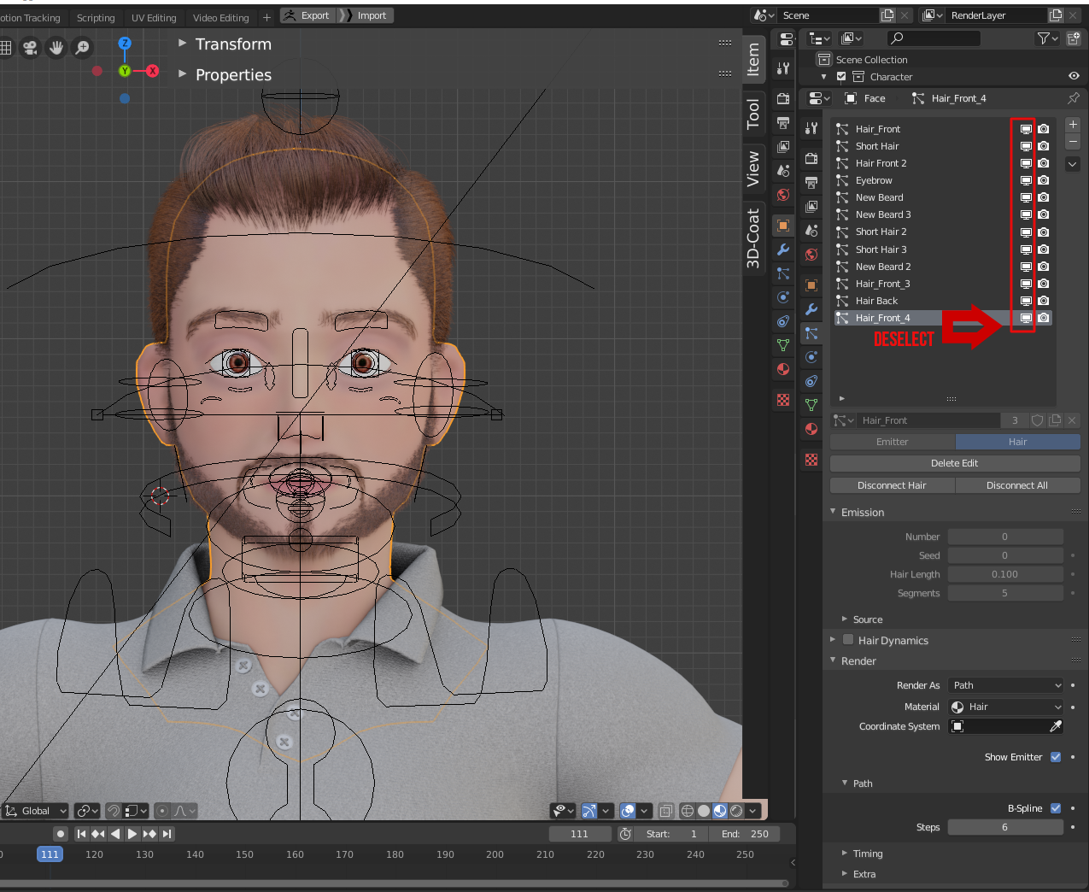Toggle pin icon in properties header
Screen dimensions: 1089x892
click(x=1073, y=98)
